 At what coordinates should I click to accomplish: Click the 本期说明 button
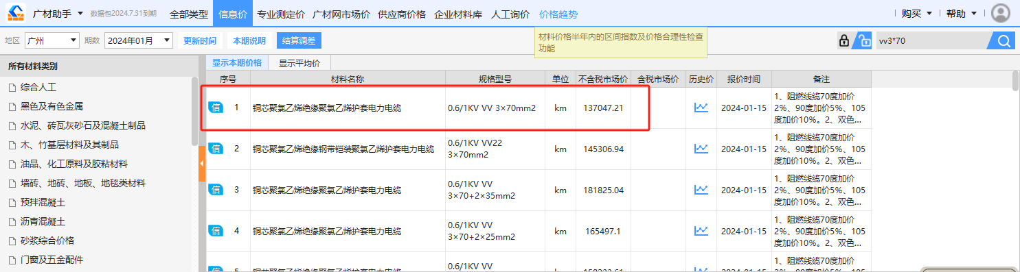(249, 41)
